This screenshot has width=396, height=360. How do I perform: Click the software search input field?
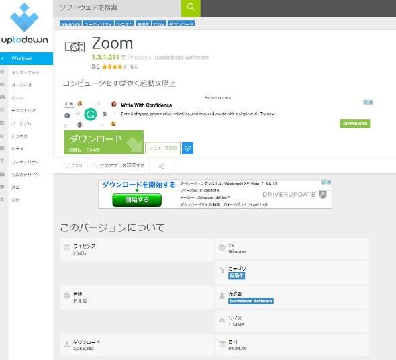point(117,8)
